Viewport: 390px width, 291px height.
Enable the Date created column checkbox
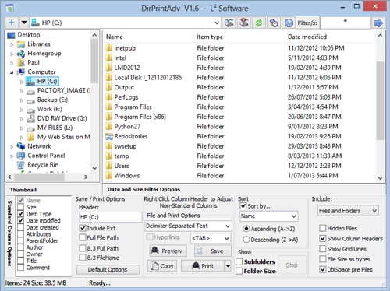21,227
